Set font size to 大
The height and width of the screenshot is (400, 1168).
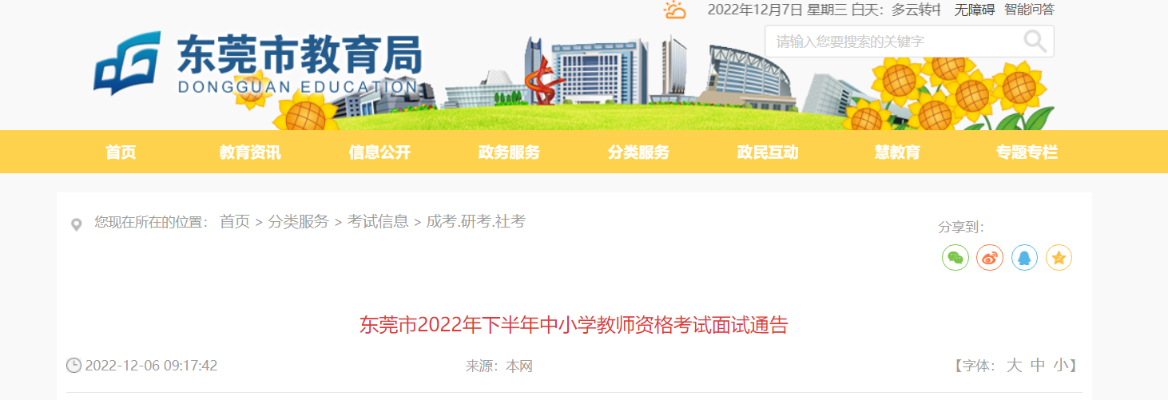coord(1014,366)
